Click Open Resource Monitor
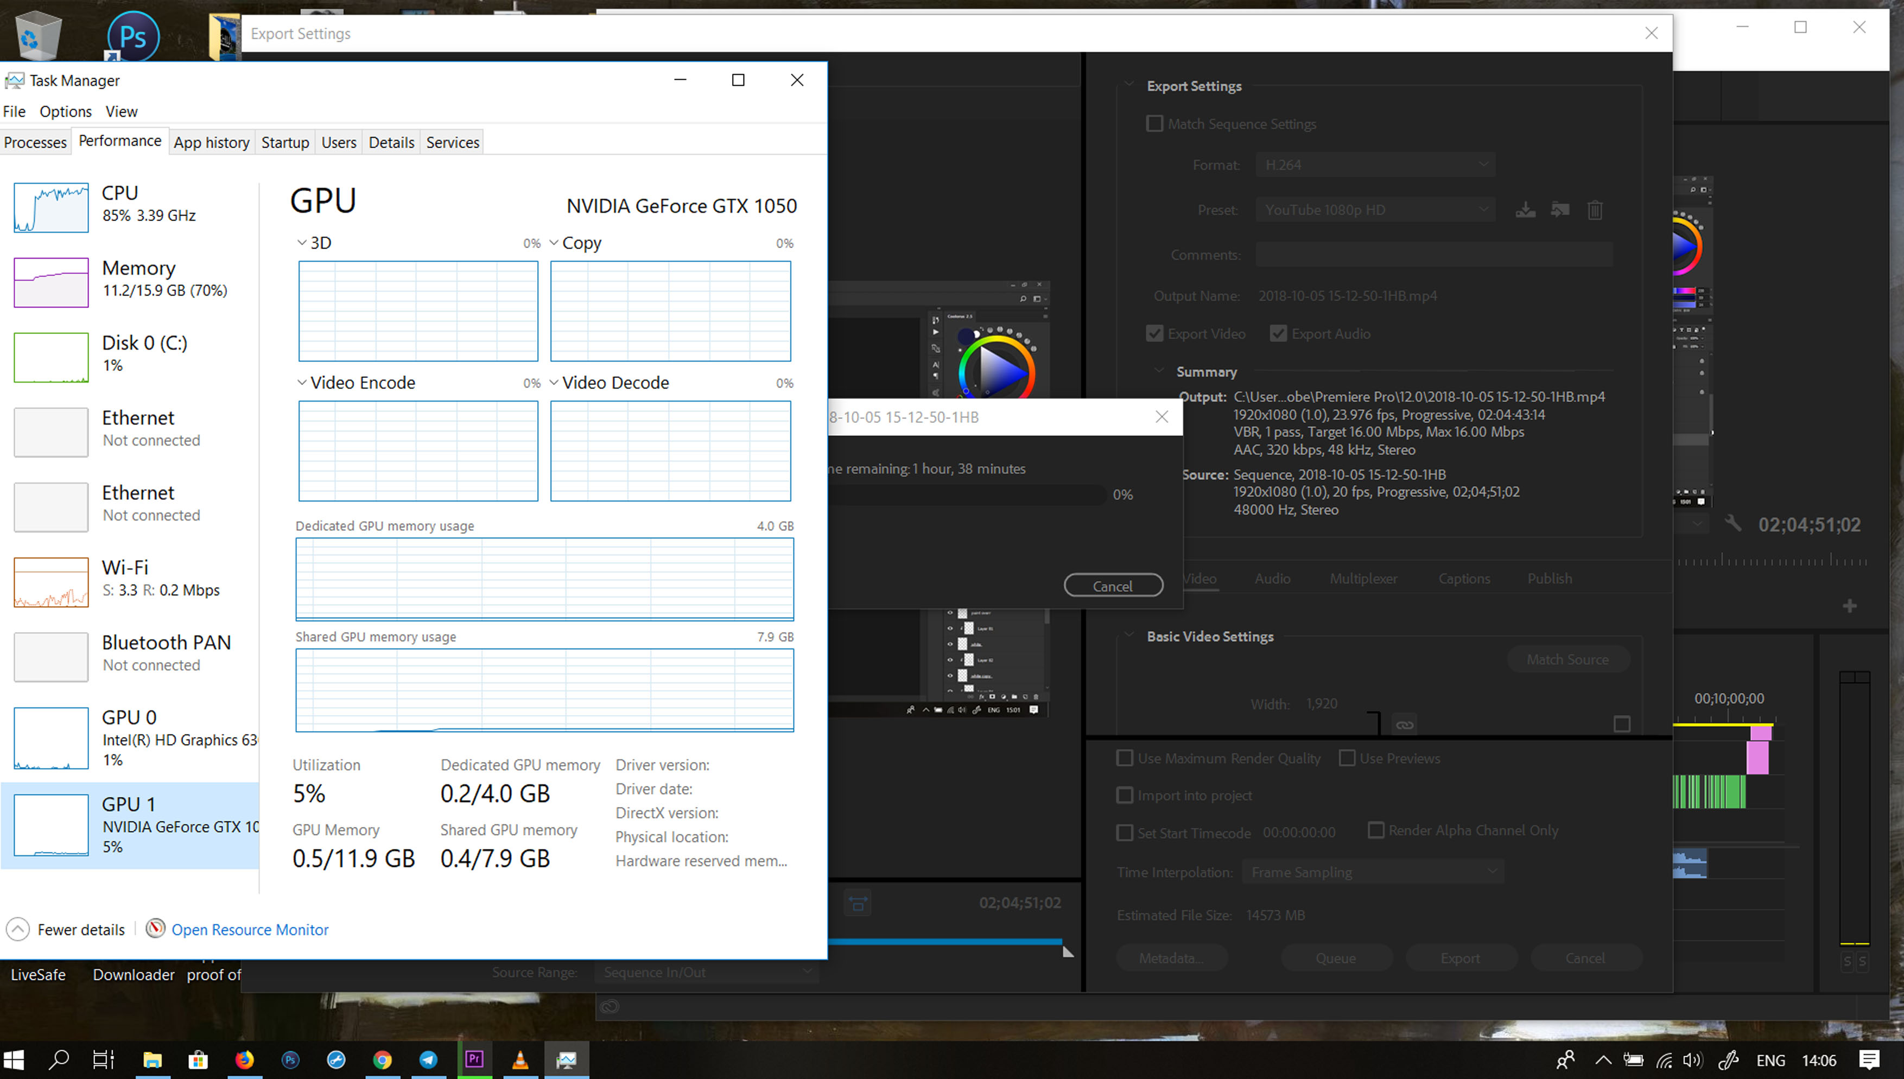The height and width of the screenshot is (1079, 1904). coord(250,929)
